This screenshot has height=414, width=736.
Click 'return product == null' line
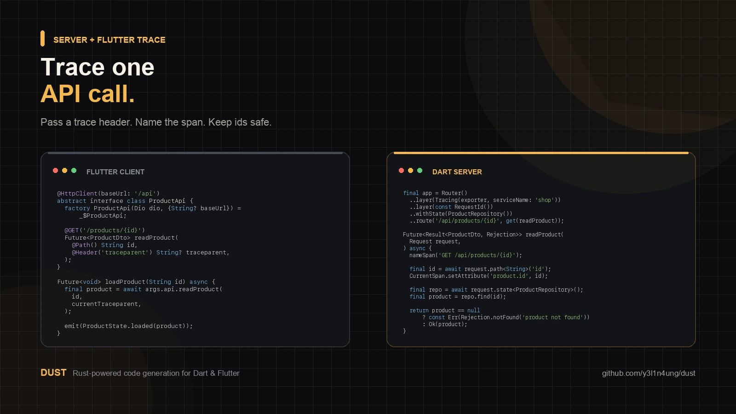pyautogui.click(x=445, y=310)
